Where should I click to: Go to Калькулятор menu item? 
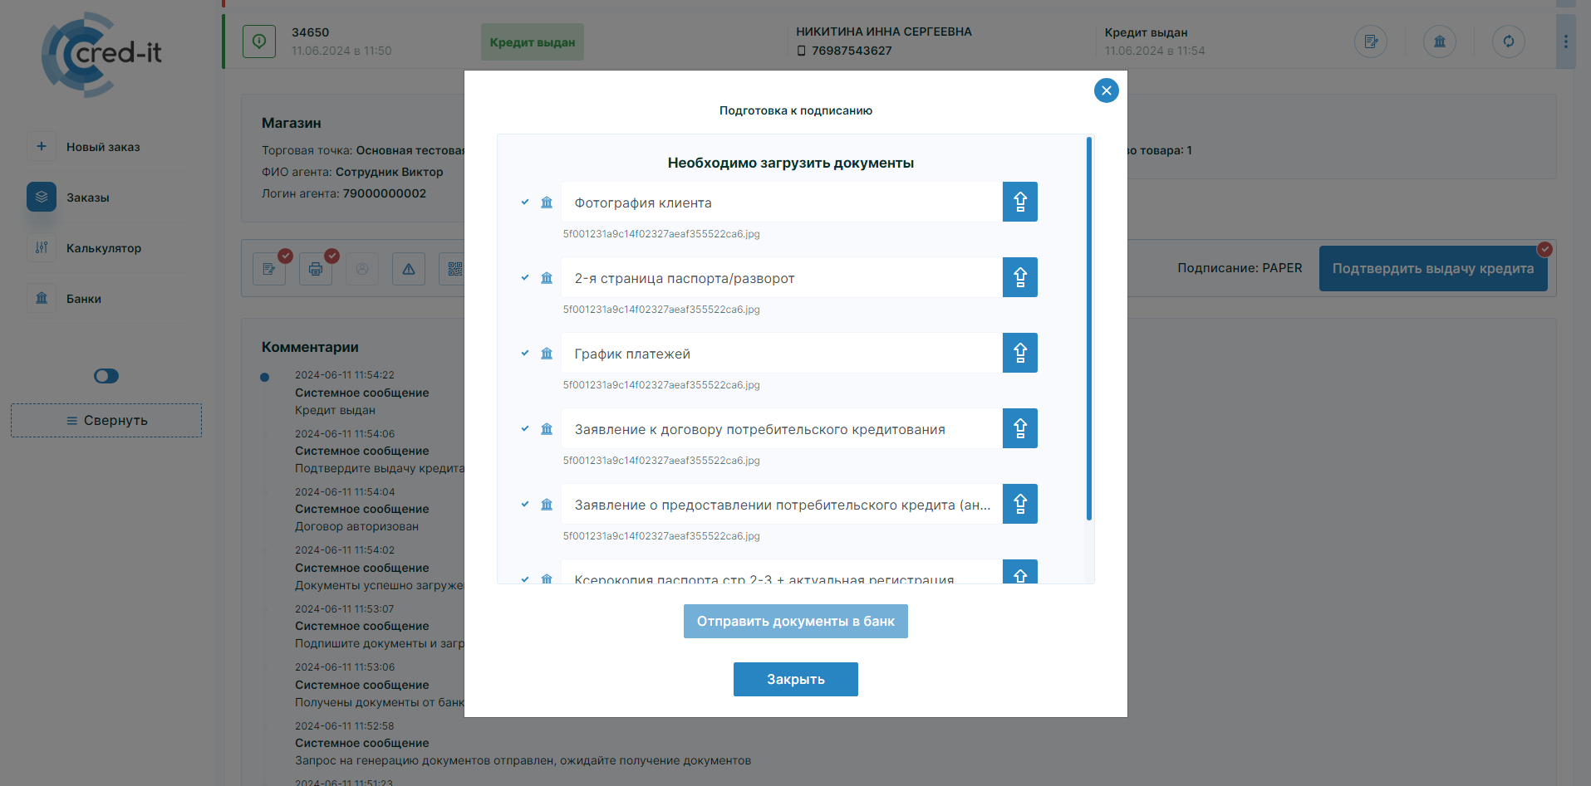(103, 248)
